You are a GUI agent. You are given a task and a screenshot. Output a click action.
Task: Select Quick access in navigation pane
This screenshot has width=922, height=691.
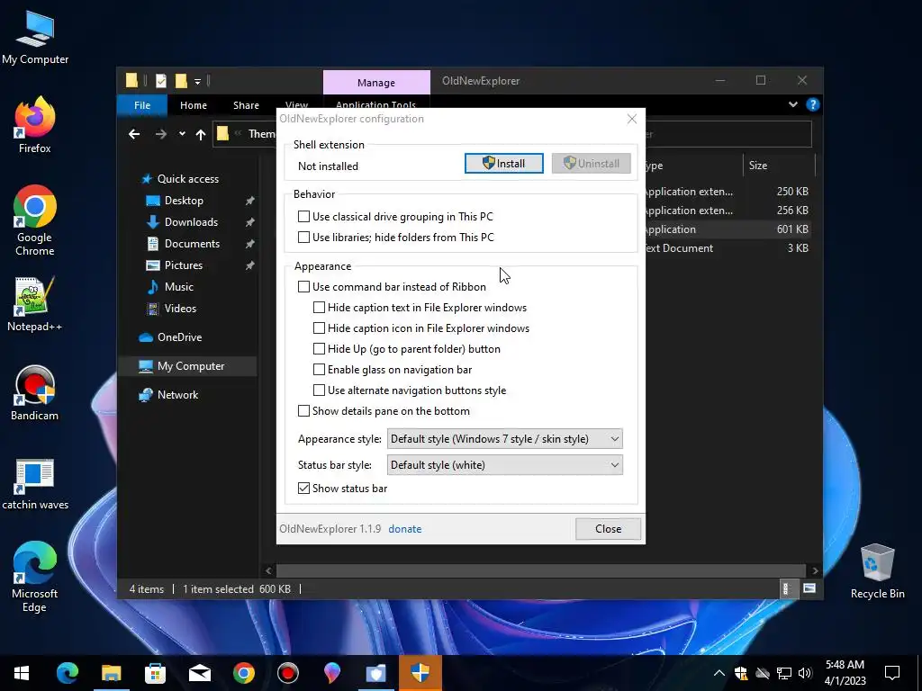187,179
